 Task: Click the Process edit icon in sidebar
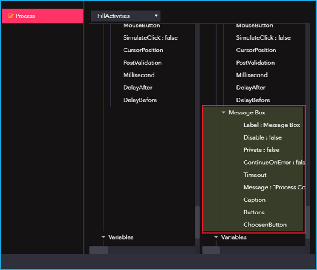click(11, 16)
